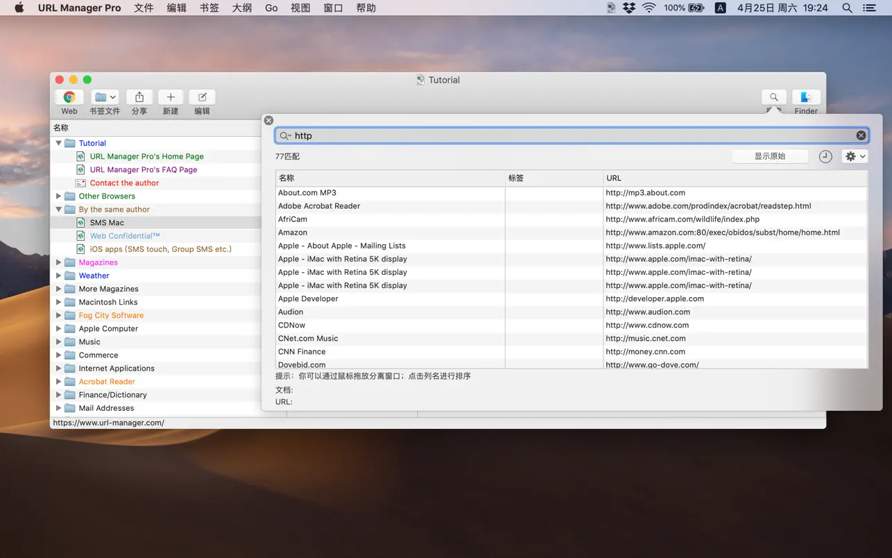Select the Adobe Acrobat Reader result
Screen dimensions: 892x558
pos(572,205)
